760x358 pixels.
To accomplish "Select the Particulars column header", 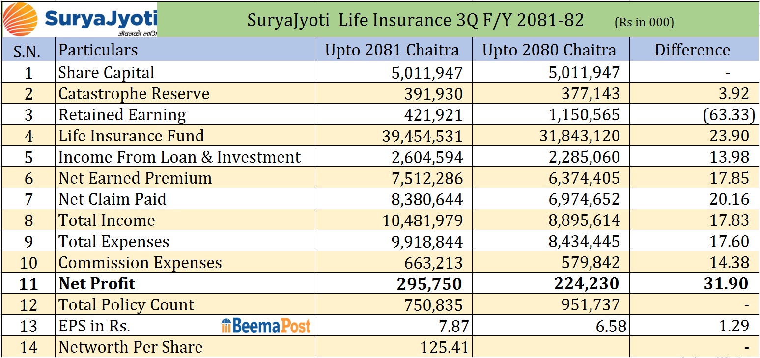I will click(x=98, y=50).
